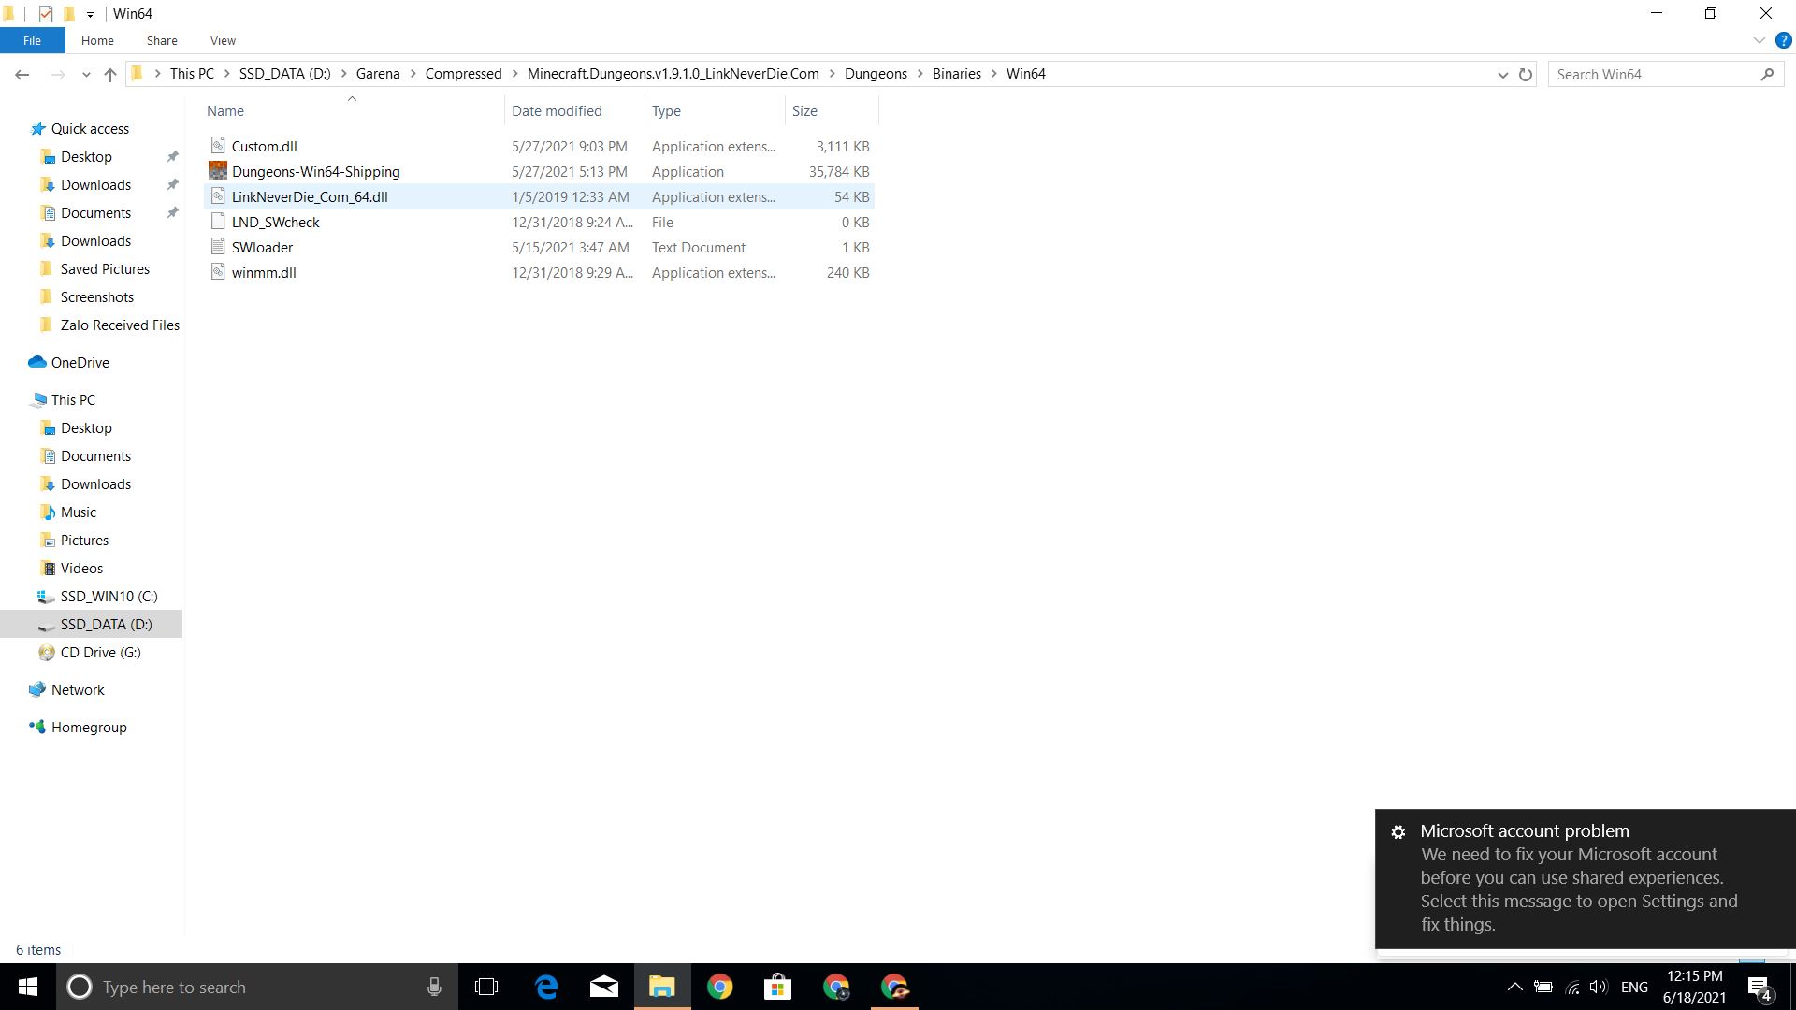
Task: Click the Up one level arrow
Action: click(x=110, y=74)
